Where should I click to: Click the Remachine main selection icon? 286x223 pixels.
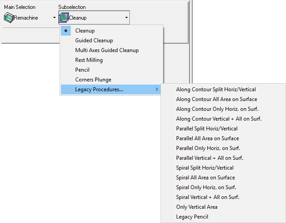pos(9,18)
